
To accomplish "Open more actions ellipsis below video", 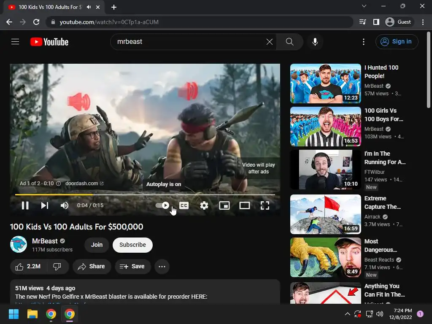I will click(x=162, y=267).
